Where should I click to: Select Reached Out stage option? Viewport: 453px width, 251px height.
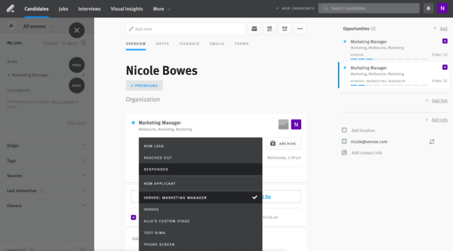[x=200, y=158]
